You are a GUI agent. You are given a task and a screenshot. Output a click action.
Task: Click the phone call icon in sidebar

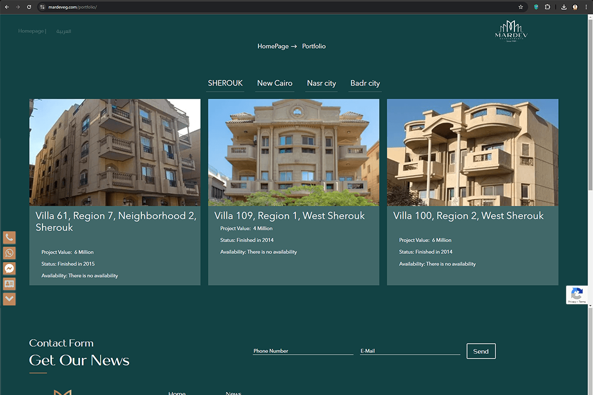(9, 237)
